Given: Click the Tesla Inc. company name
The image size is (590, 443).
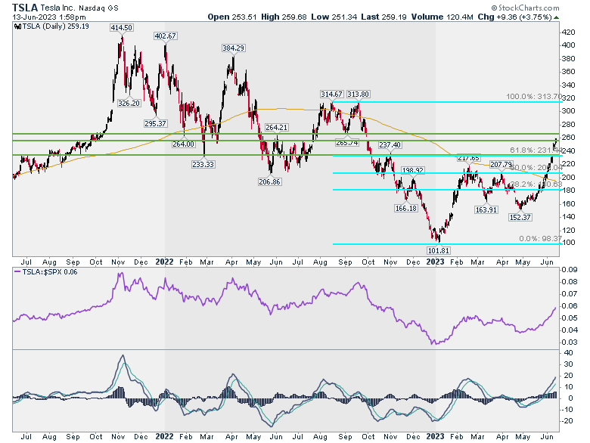Looking at the screenshot, I should tap(58, 8).
